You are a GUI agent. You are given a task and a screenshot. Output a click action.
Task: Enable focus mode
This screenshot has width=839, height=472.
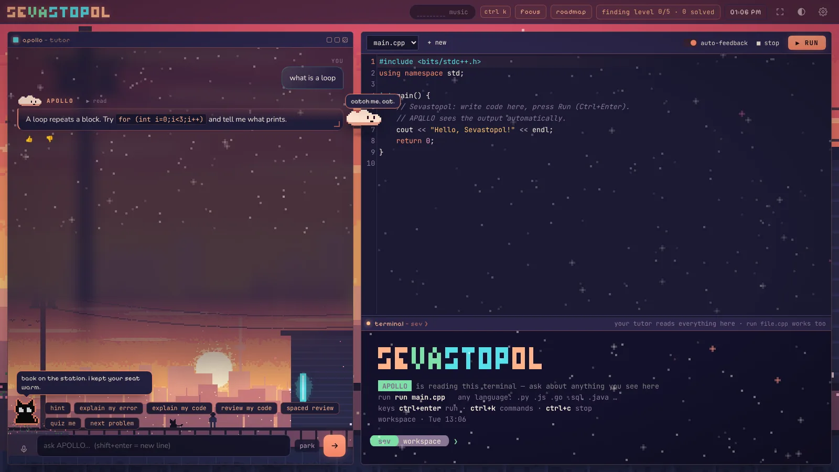pyautogui.click(x=530, y=12)
